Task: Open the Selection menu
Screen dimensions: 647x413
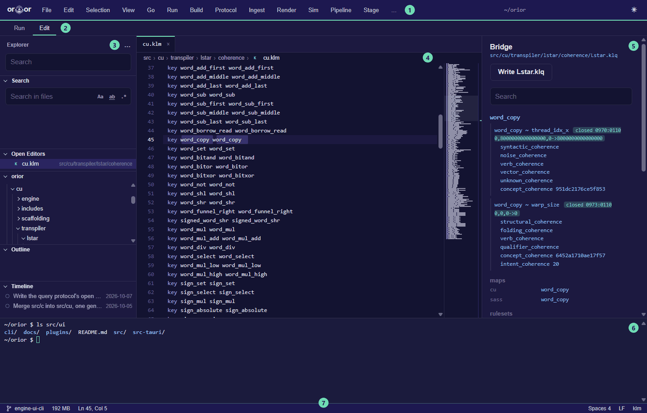Action: click(x=98, y=10)
